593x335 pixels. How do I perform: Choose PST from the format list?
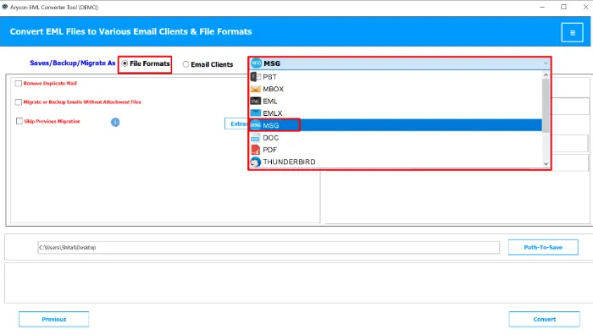coord(396,77)
